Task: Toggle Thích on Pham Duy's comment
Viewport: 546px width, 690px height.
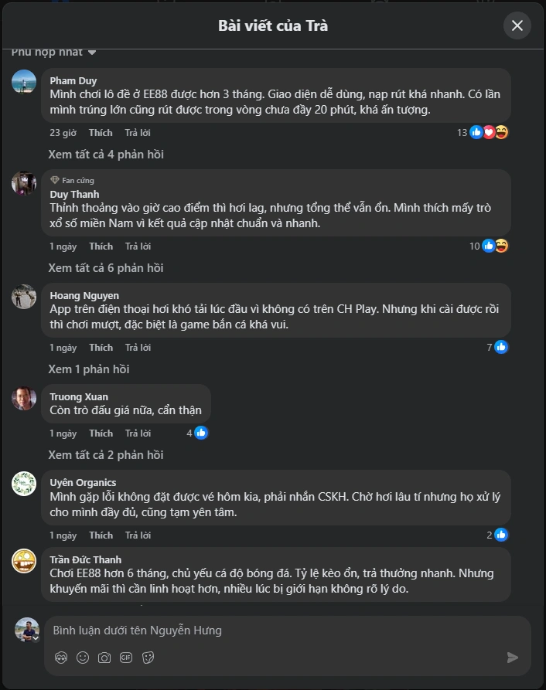Action: 101,133
